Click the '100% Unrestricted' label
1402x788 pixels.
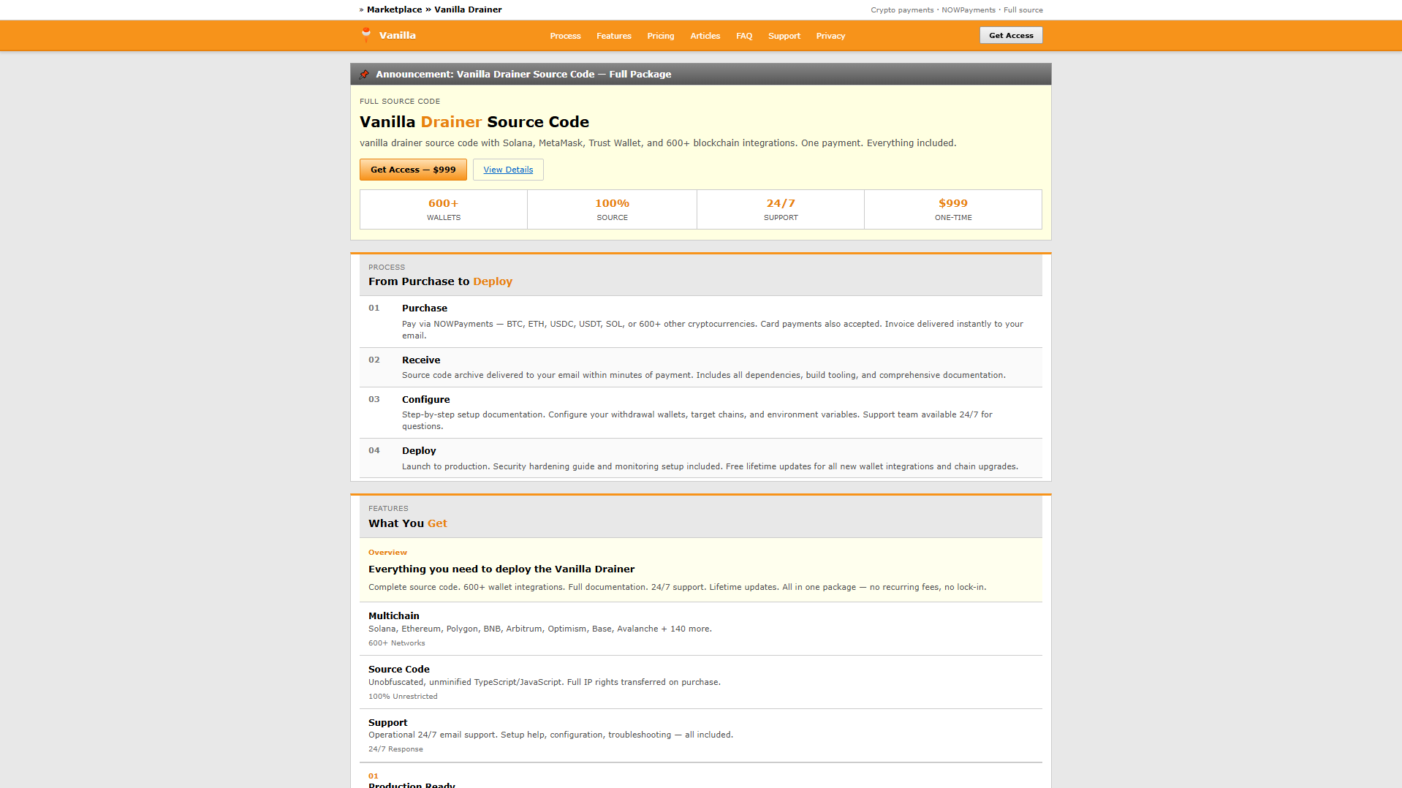coord(403,697)
